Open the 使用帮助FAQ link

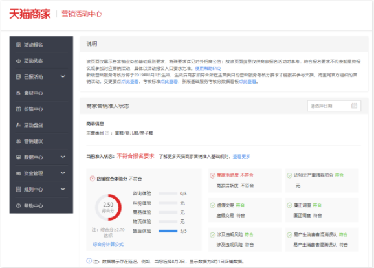208,69
